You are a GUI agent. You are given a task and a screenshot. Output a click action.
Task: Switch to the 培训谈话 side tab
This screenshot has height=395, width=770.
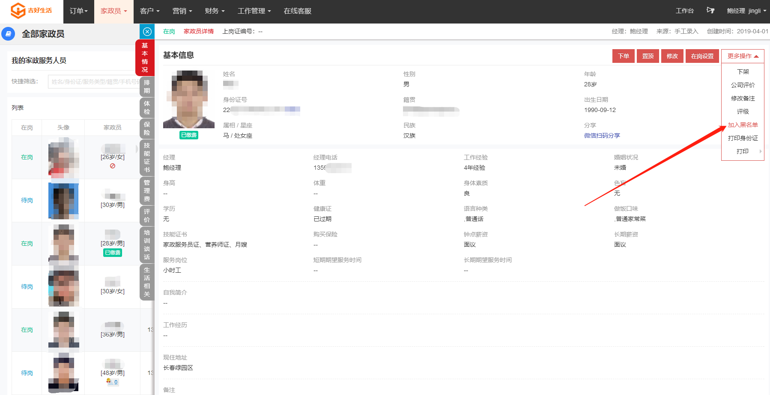pyautogui.click(x=147, y=245)
